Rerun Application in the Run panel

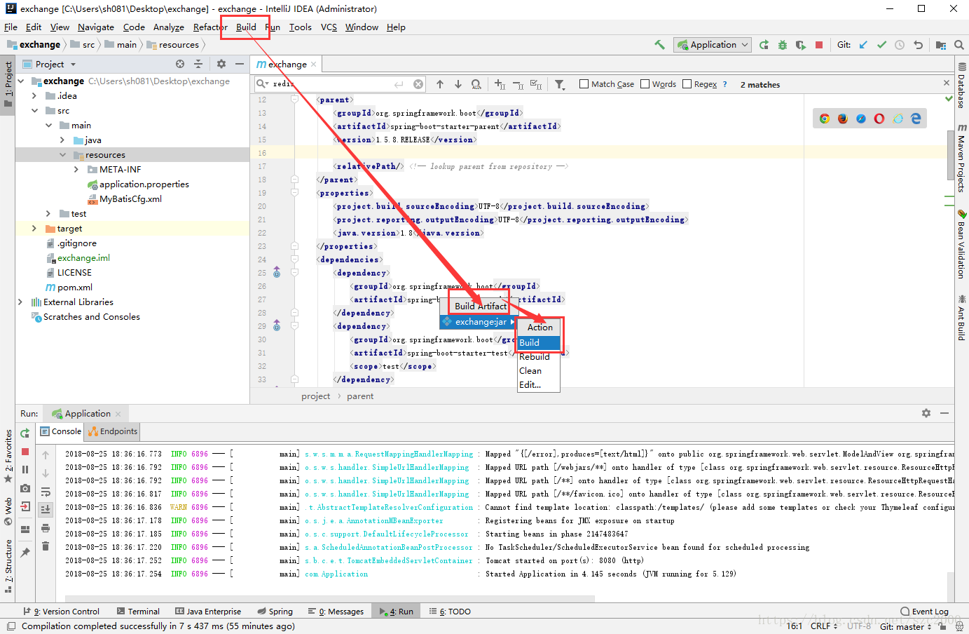coord(25,433)
